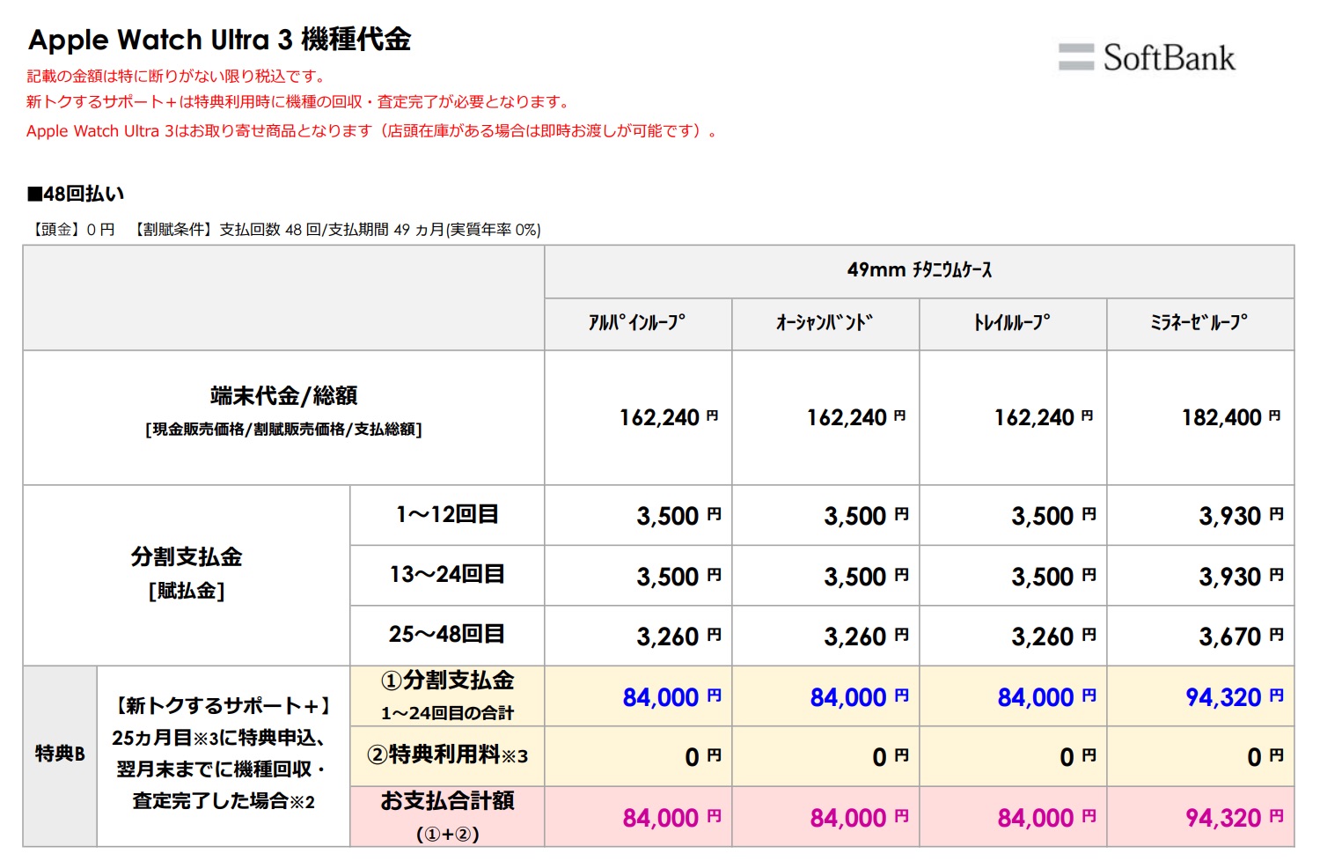
Task: Click the red note "記載の金額は特に断りがない限り税込です。"
Action: (179, 76)
